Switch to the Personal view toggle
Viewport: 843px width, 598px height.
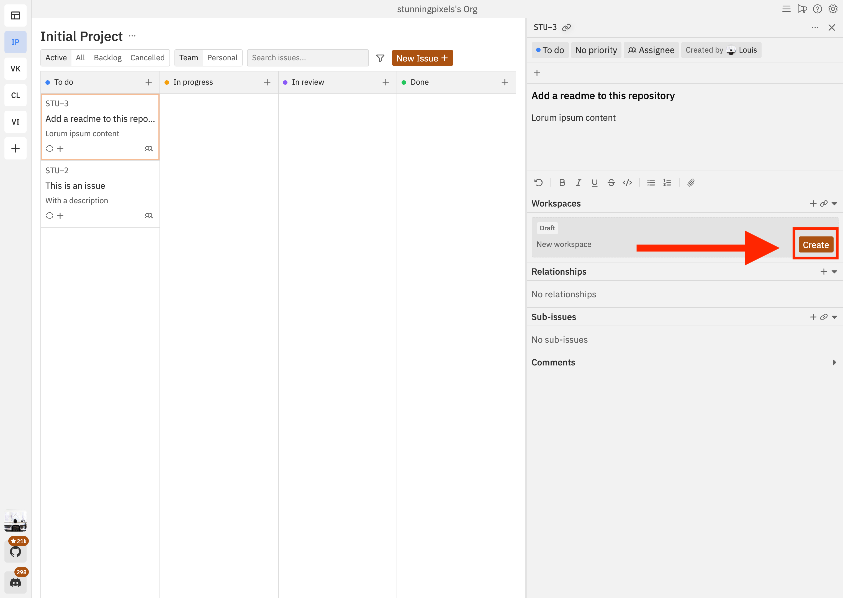point(222,57)
